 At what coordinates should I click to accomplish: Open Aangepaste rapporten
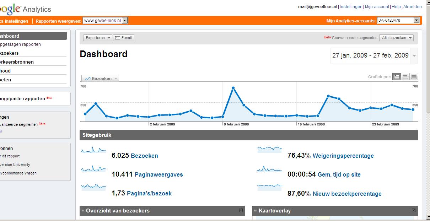[22, 98]
